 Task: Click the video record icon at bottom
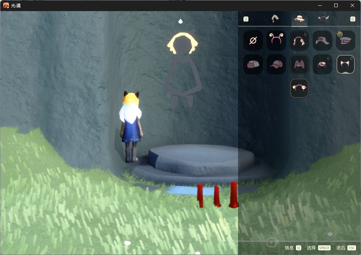click(272, 242)
